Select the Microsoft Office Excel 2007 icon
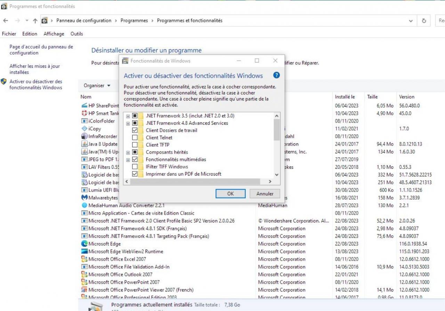Image resolution: width=445 pixels, height=311 pixels. click(x=84, y=259)
